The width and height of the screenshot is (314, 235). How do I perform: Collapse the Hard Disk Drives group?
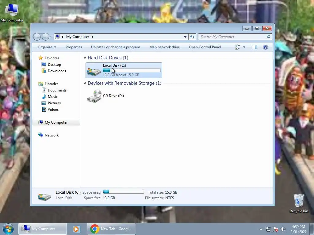click(85, 58)
